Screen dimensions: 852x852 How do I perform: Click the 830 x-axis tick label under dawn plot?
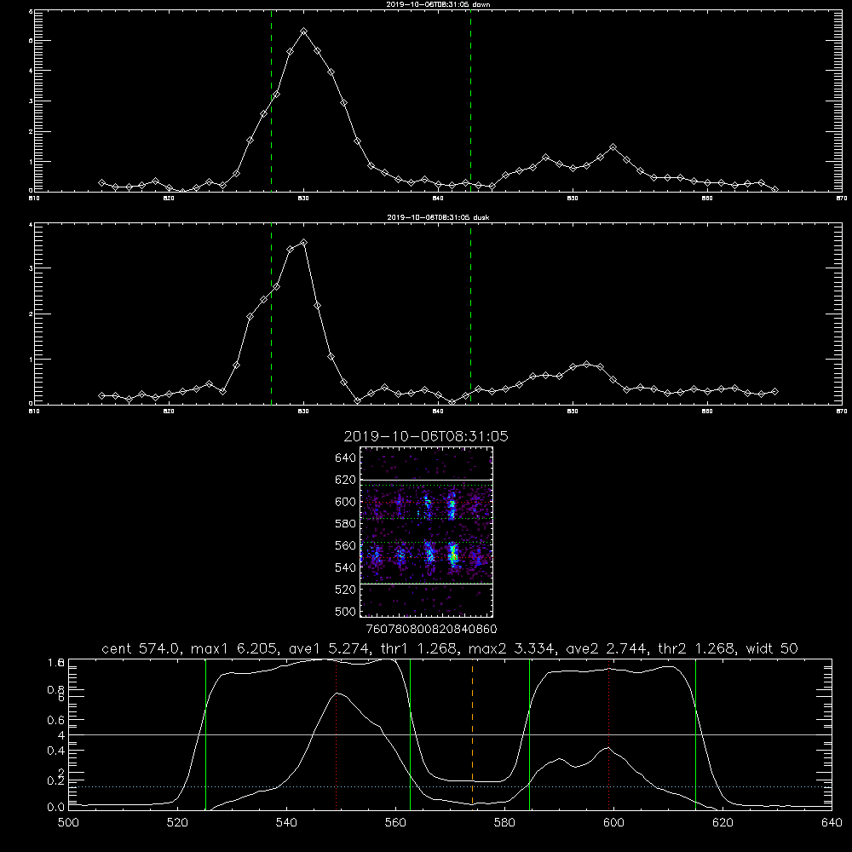point(303,199)
